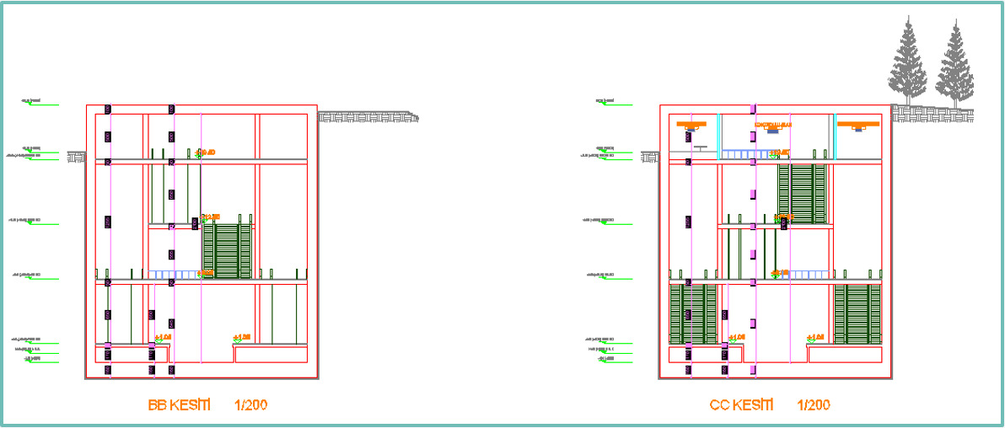Click the left pine tree symbol
Viewport: 1005px width, 428px height.
tap(907, 63)
